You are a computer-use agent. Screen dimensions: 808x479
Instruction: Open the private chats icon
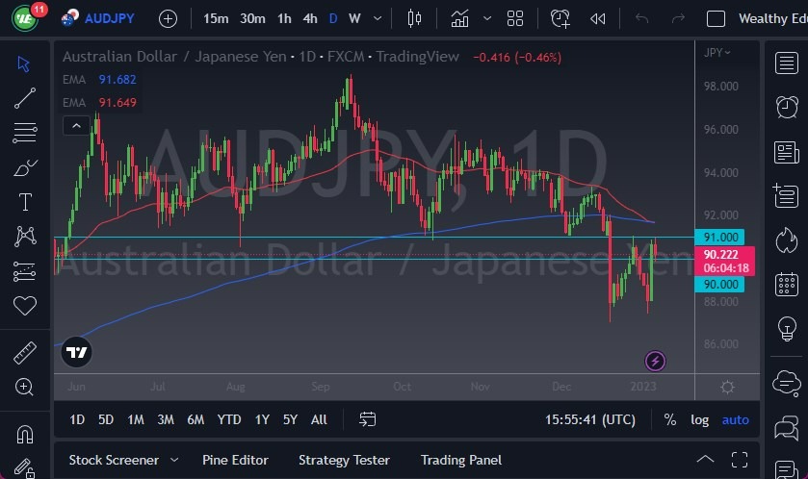tap(787, 428)
